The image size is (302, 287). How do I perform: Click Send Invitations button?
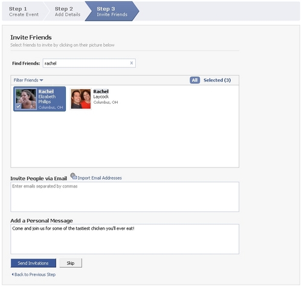33,263
